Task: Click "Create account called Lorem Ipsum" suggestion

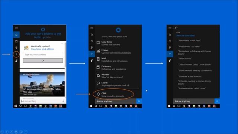Action: pos(194,64)
